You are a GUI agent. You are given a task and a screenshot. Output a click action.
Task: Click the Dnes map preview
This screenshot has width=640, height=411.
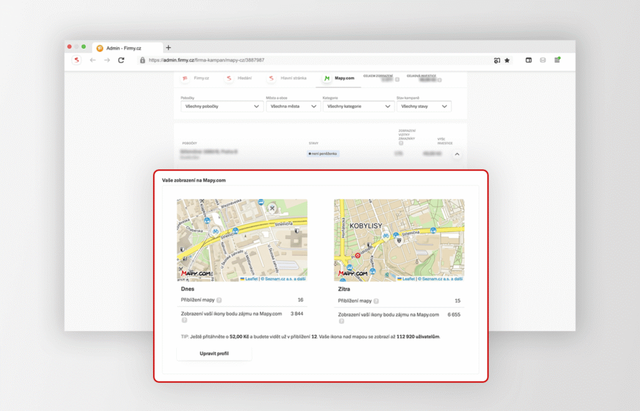tap(242, 240)
